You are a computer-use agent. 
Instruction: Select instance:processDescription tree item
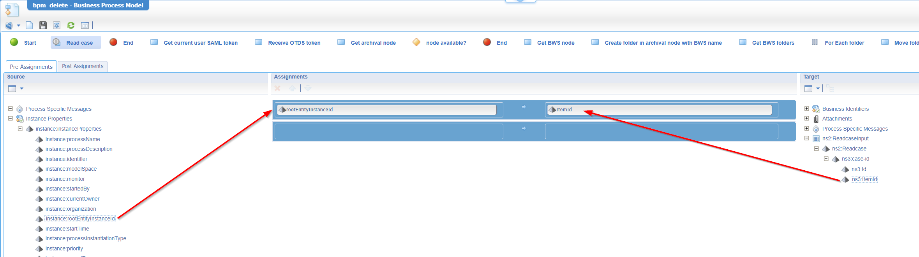coord(79,149)
